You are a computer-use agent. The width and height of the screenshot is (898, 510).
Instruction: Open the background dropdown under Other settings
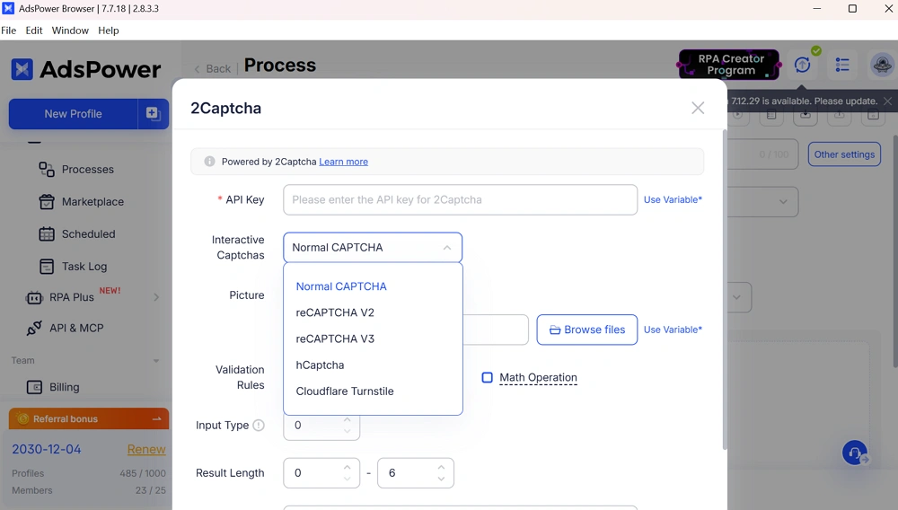[x=763, y=201]
